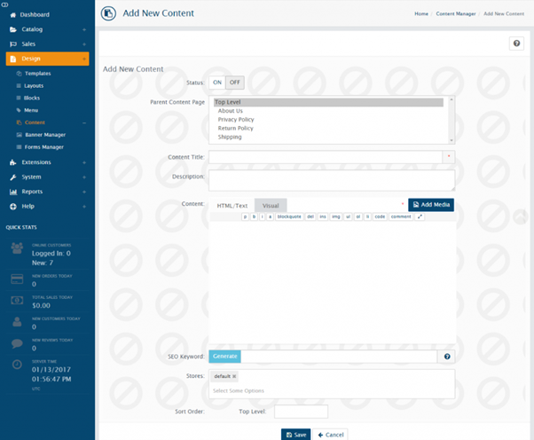The height and width of the screenshot is (440, 534).
Task: Click the Reports chart icon
Action: [12, 191]
